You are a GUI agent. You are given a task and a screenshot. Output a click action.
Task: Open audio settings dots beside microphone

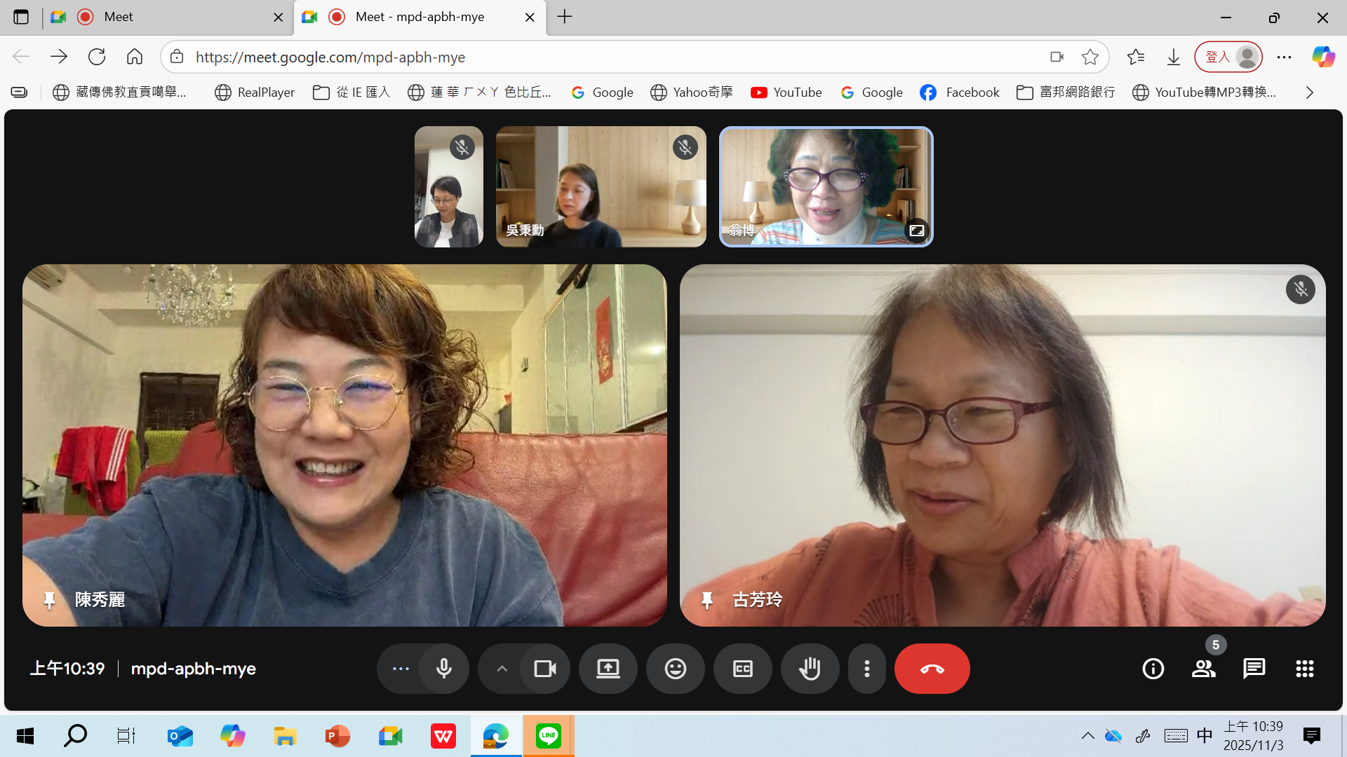pyautogui.click(x=401, y=669)
